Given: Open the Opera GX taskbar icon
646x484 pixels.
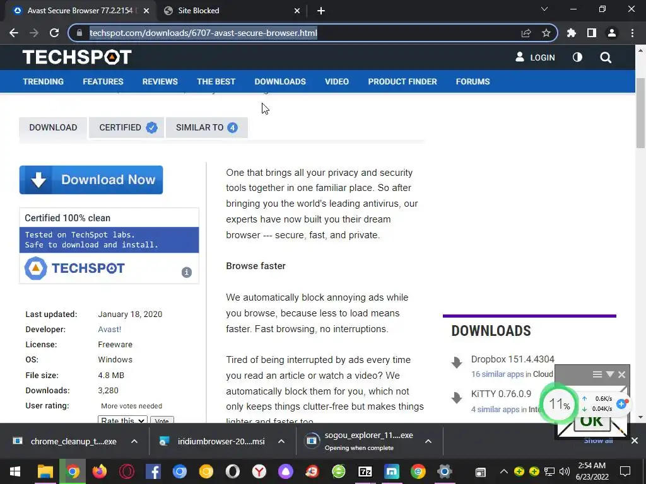Looking at the screenshot, I should pyautogui.click(x=126, y=471).
